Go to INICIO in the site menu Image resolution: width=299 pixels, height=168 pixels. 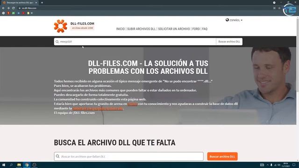click(x=121, y=29)
